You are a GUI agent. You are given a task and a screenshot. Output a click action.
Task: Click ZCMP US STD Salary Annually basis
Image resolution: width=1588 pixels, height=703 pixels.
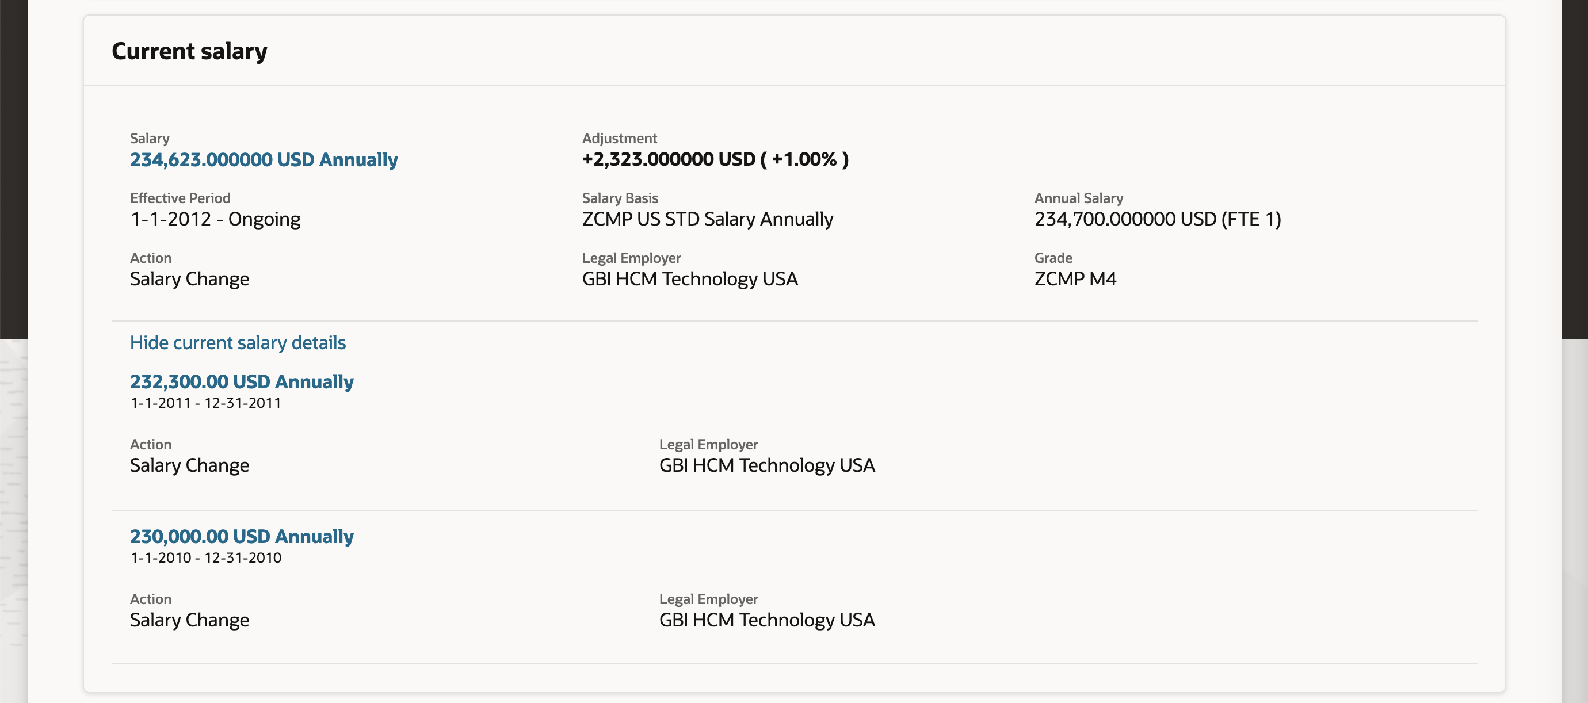707,219
